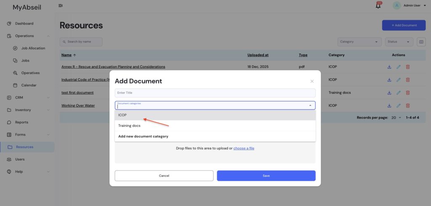431x206 pixels.
Task: Click the Save button
Action: (x=266, y=176)
